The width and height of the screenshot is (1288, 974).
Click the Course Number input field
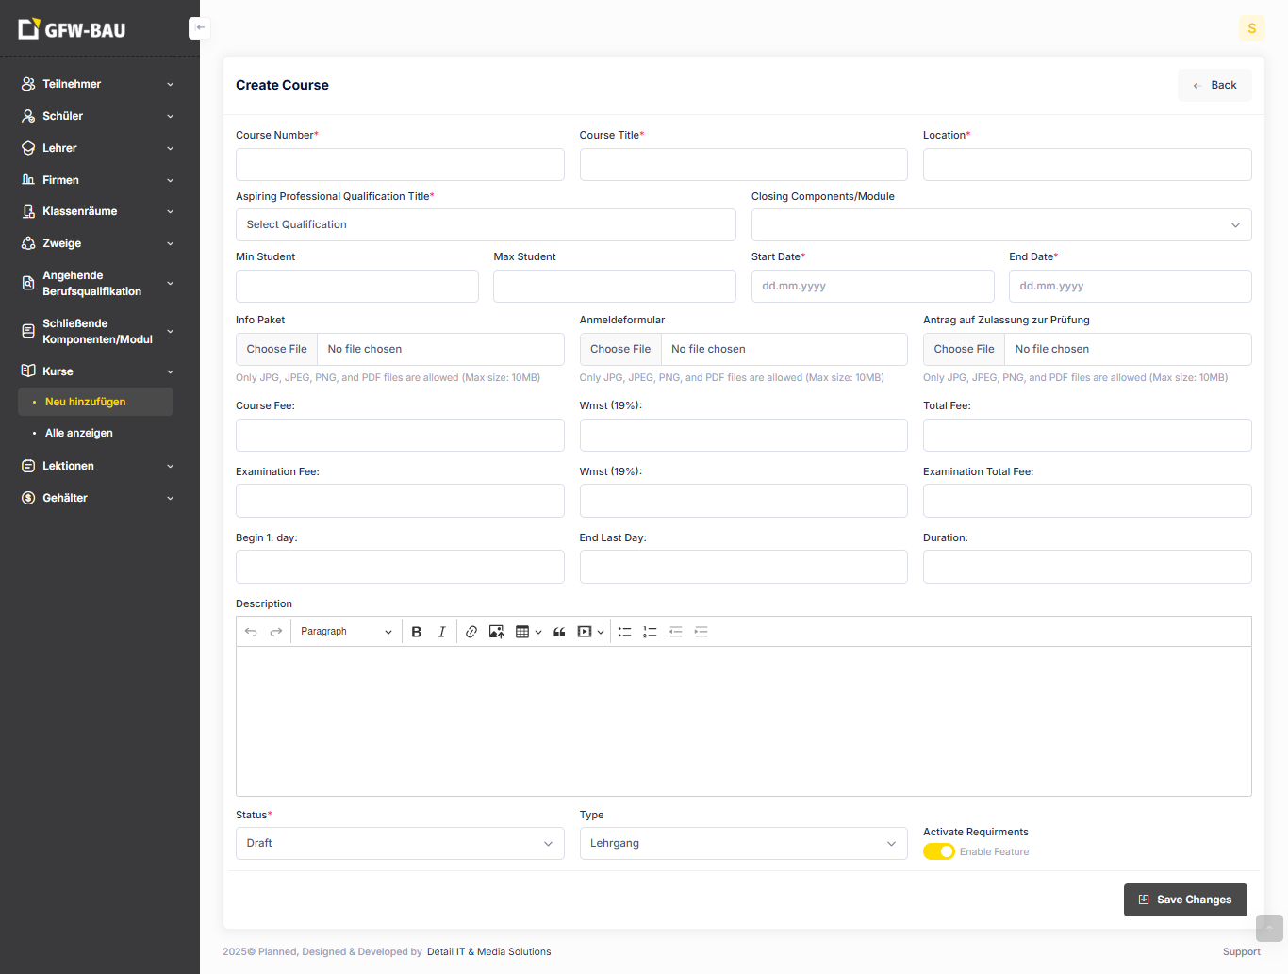(x=400, y=165)
